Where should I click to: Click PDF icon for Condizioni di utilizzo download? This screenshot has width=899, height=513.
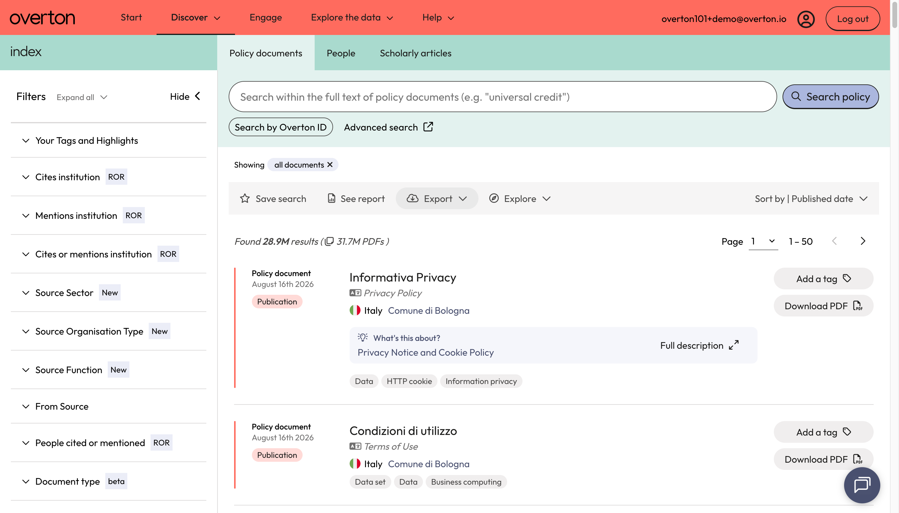tap(857, 459)
